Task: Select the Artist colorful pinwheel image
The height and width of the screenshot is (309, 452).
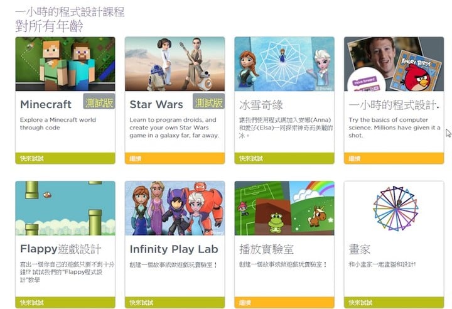Action: 394,208
